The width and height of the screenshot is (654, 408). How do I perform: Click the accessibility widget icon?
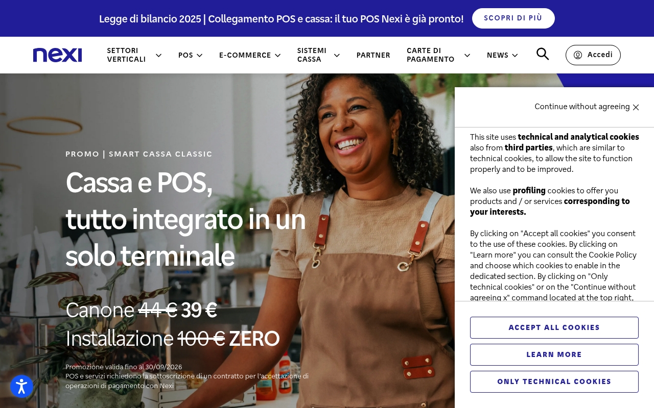point(21,387)
